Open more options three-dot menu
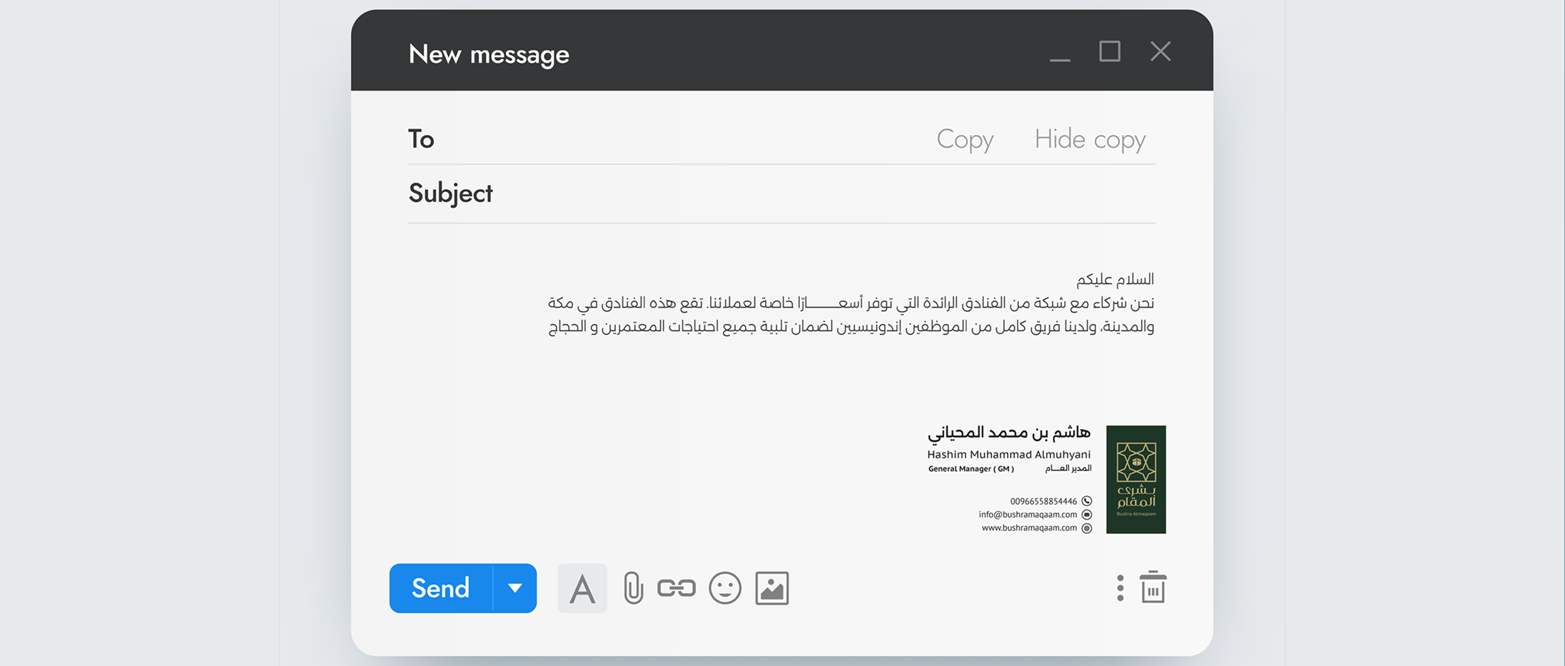Image resolution: width=1565 pixels, height=666 pixels. [1120, 588]
